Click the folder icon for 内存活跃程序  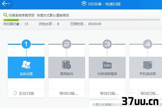pyautogui.click(x=107, y=65)
